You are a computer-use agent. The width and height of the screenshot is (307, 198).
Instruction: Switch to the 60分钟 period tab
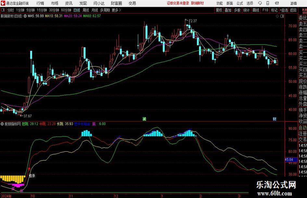66,10
